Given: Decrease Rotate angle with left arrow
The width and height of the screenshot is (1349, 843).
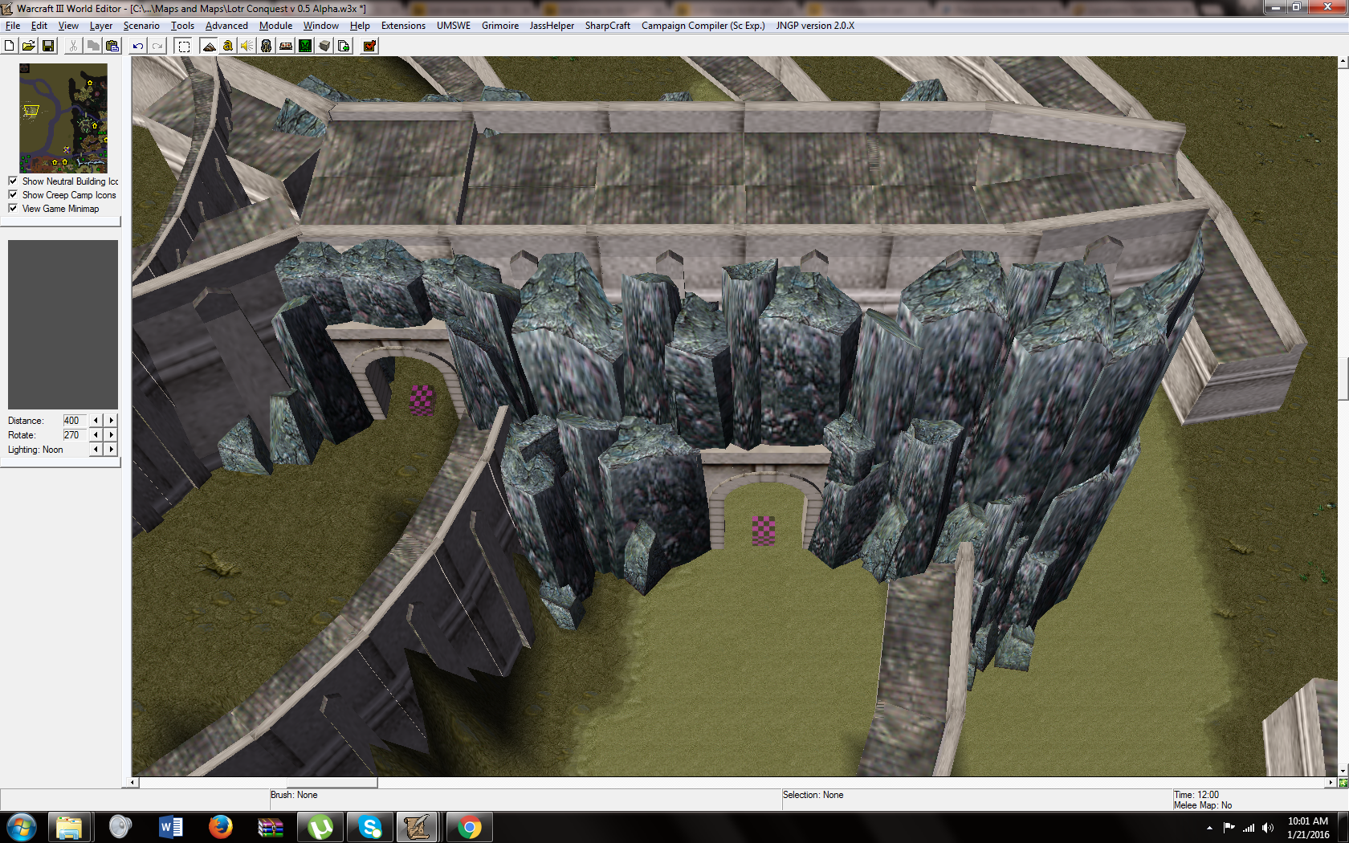Looking at the screenshot, I should [x=96, y=435].
